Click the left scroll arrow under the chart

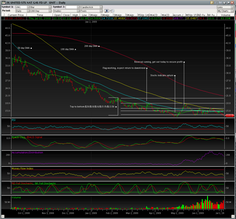3,217
